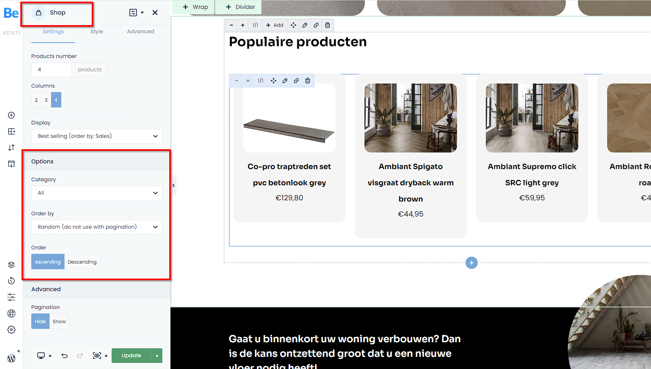Clone the shop item
This screenshot has height=369, width=651.
296,81
